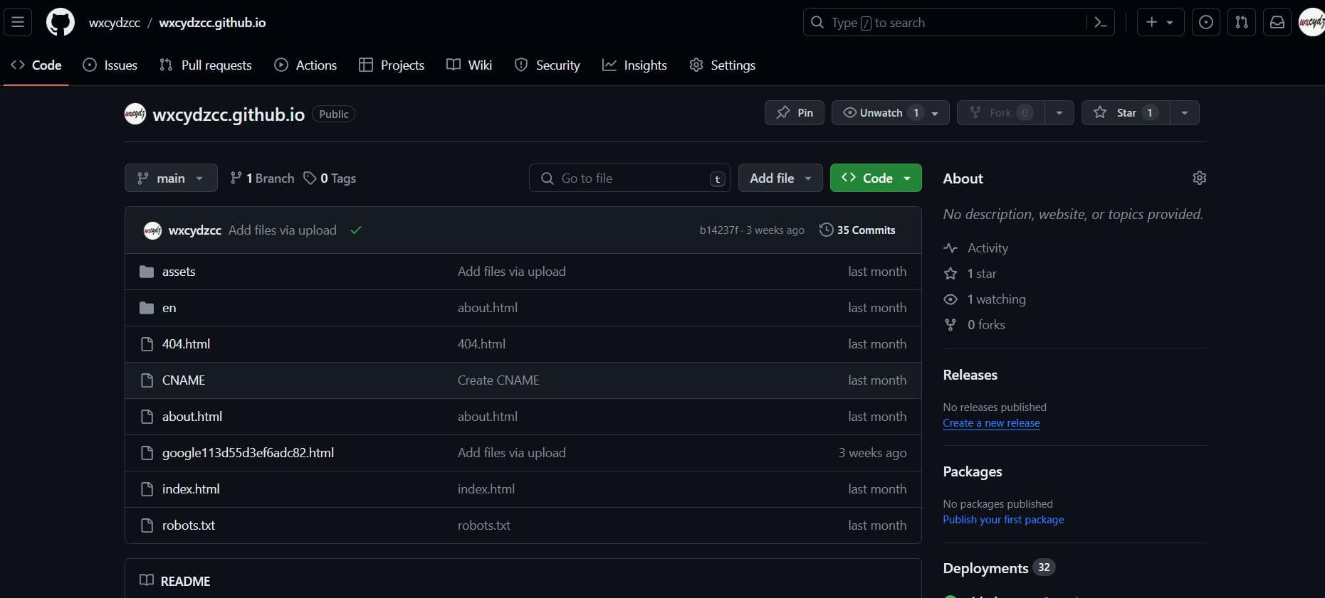Click the README book icon
This screenshot has width=1325, height=598.
pyautogui.click(x=147, y=580)
